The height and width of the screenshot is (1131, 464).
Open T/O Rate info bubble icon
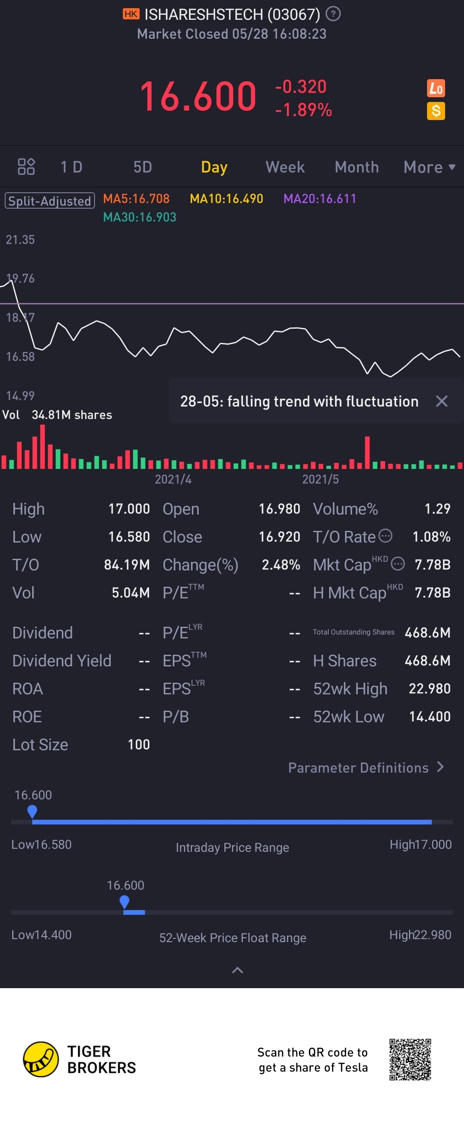tap(385, 536)
